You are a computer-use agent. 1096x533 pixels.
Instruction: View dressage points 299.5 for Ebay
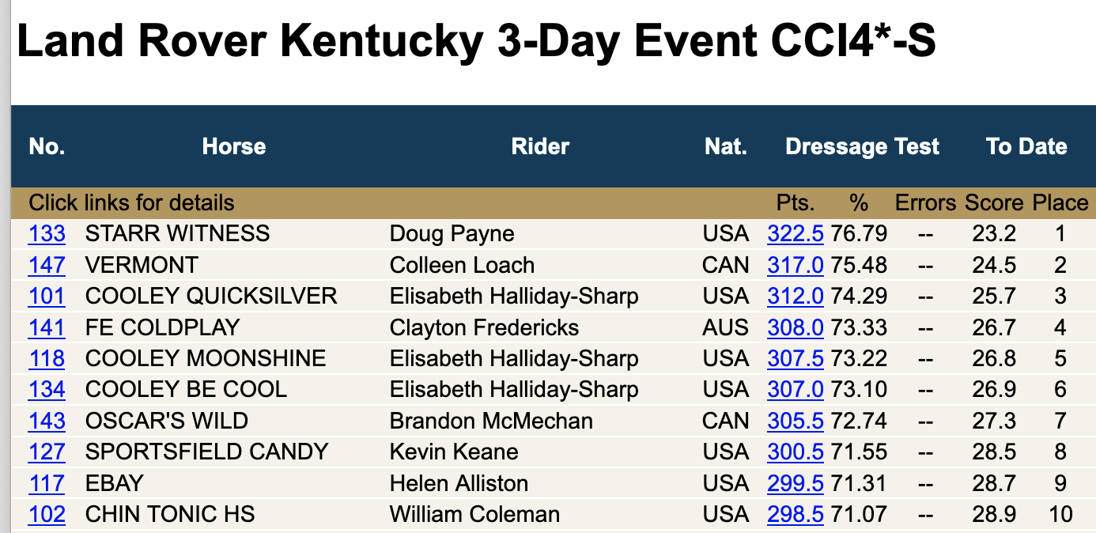coord(796,484)
